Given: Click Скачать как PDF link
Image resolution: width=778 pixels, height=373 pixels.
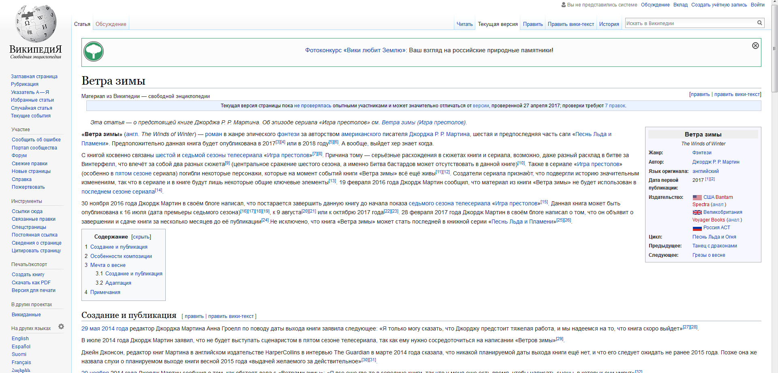Looking at the screenshot, I should (x=31, y=283).
